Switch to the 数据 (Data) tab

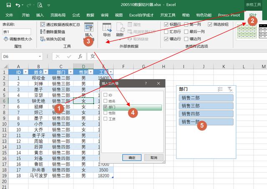tap(90, 15)
